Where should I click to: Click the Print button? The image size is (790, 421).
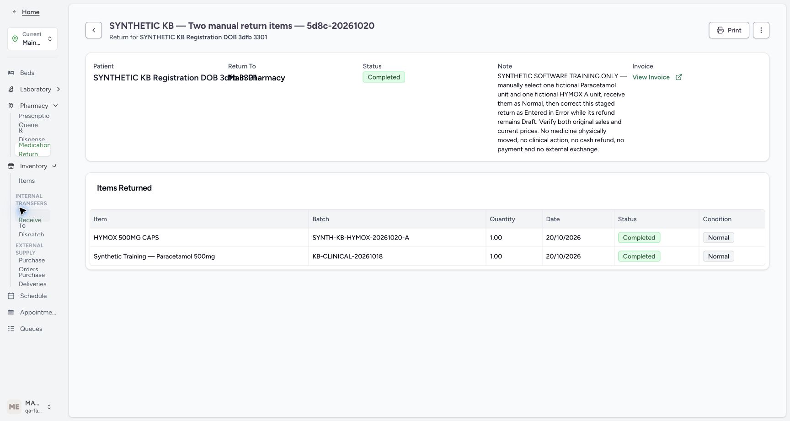pyautogui.click(x=729, y=30)
